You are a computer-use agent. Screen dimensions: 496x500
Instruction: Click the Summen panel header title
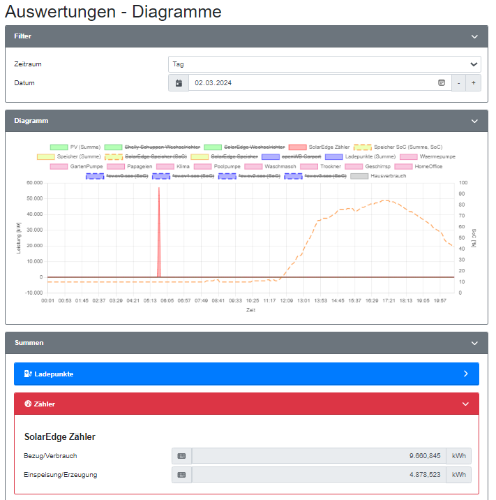(x=29, y=342)
